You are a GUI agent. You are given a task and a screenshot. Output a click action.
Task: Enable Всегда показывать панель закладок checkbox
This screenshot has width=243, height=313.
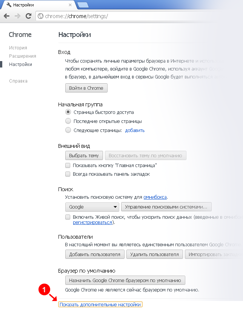pyautogui.click(x=68, y=174)
